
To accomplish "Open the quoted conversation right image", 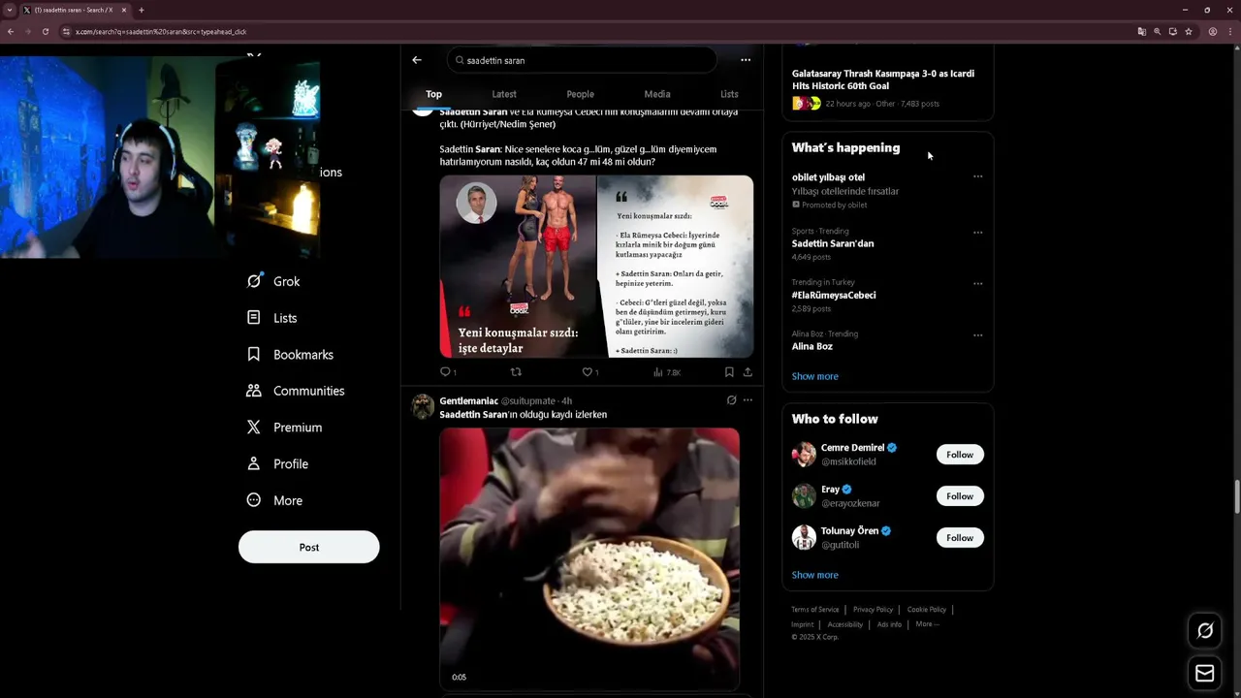I will point(676,267).
